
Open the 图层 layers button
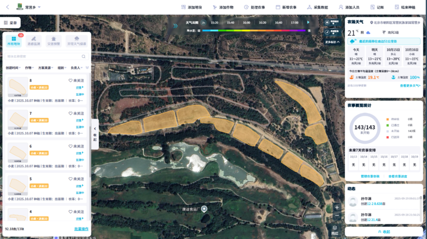point(335,230)
